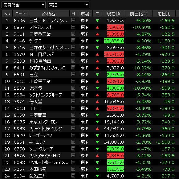Image resolution: width=179 pixels, height=179 pixels.
Task: Select stock code 7012
Action: 19,81
